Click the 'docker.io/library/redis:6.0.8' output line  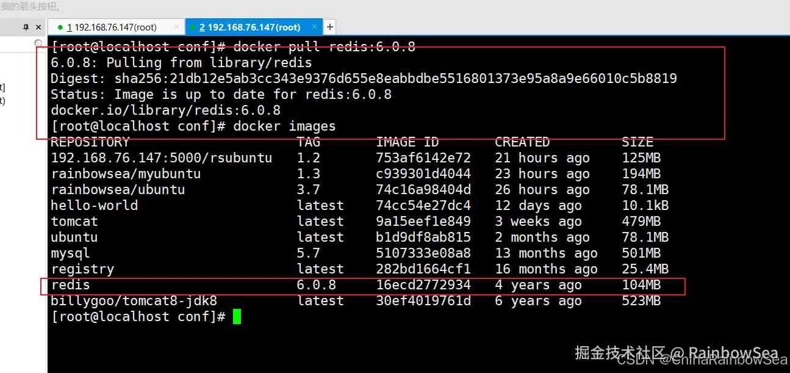tap(165, 110)
